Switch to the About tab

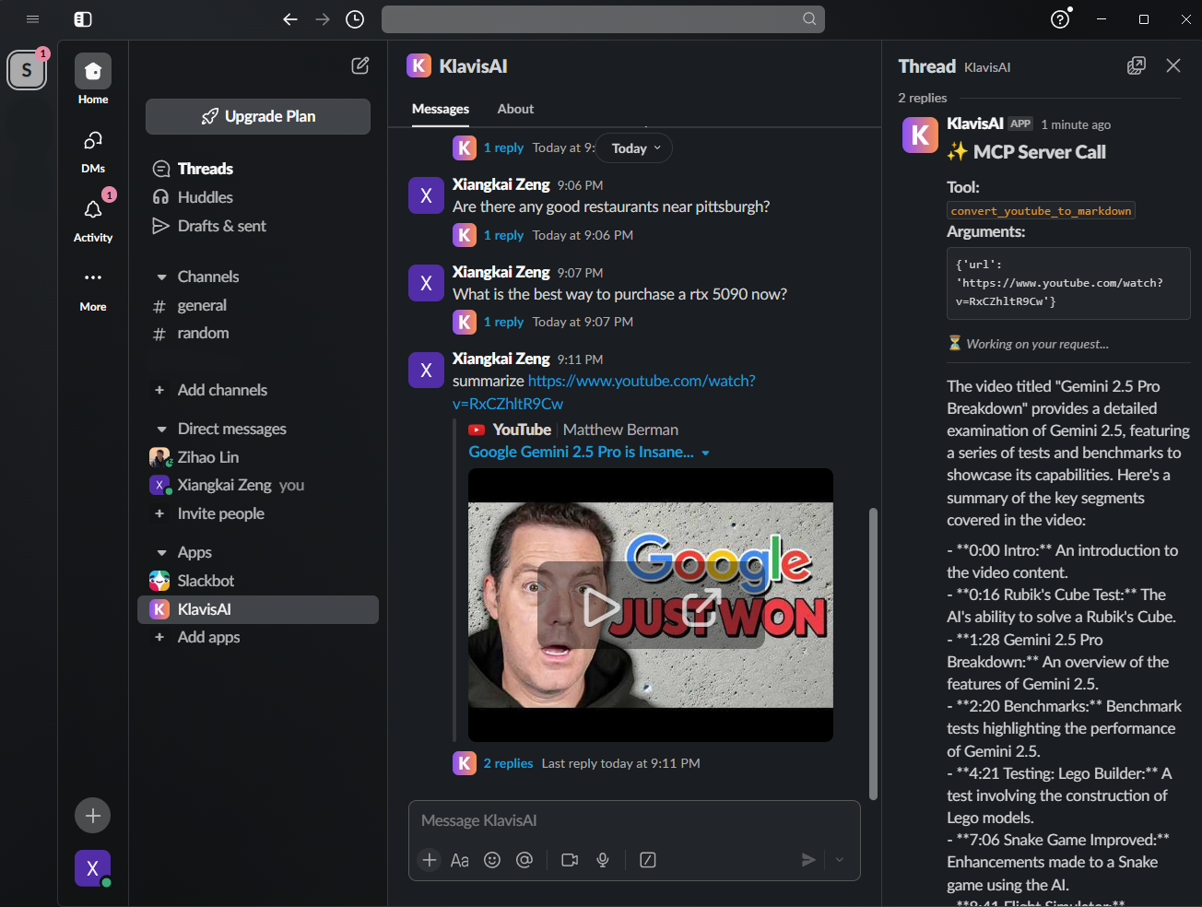point(515,109)
